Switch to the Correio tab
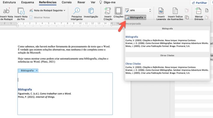213x118 pixels. pos(67,2)
